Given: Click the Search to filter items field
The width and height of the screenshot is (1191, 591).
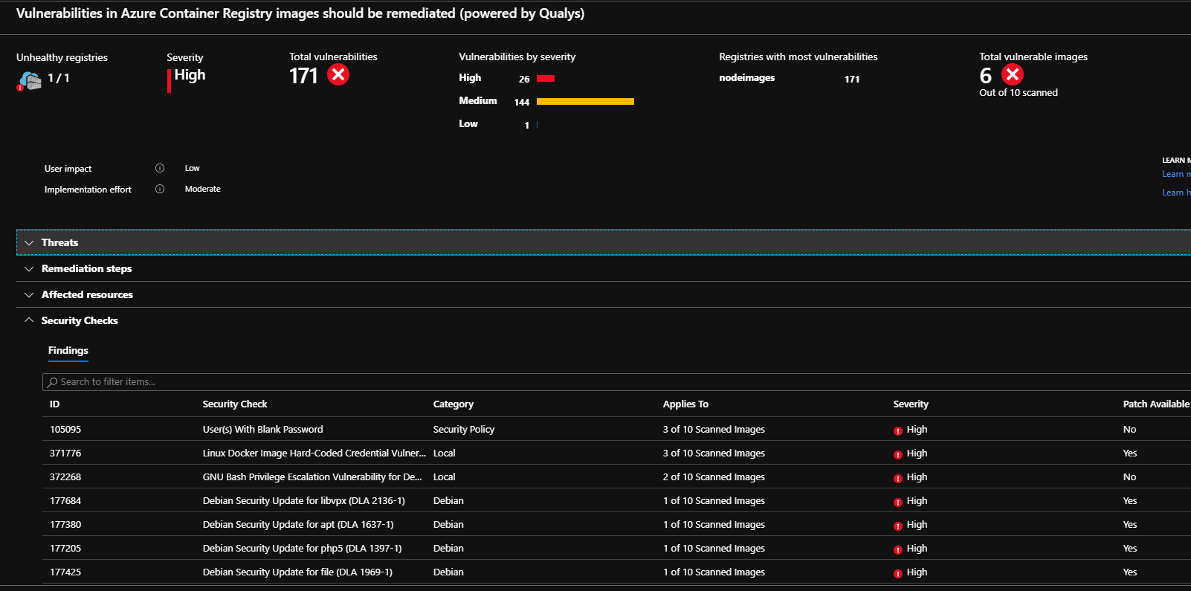Looking at the screenshot, I should click(x=617, y=382).
